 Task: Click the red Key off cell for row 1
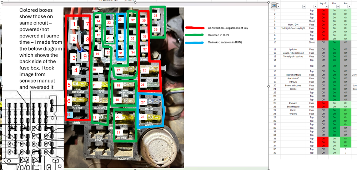point(323,10)
